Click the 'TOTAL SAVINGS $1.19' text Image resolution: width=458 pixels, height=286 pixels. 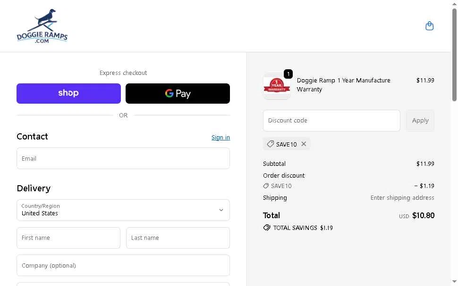click(x=303, y=228)
